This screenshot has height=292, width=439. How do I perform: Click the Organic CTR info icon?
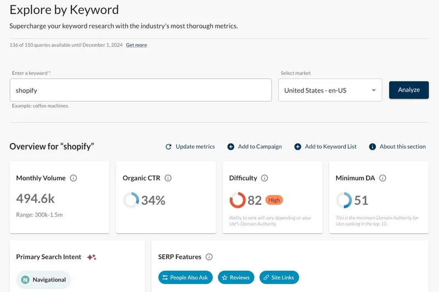click(x=168, y=178)
